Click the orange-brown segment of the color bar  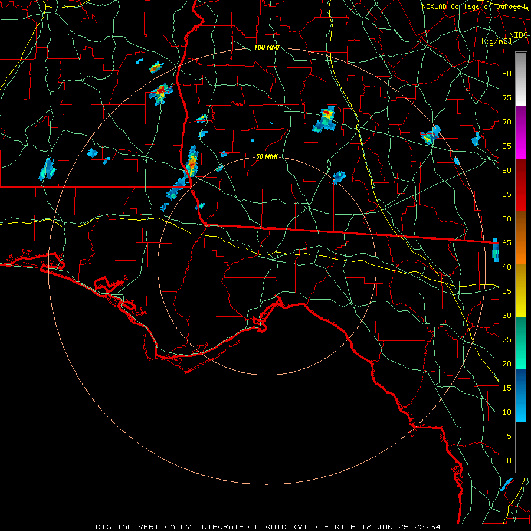[521, 237]
